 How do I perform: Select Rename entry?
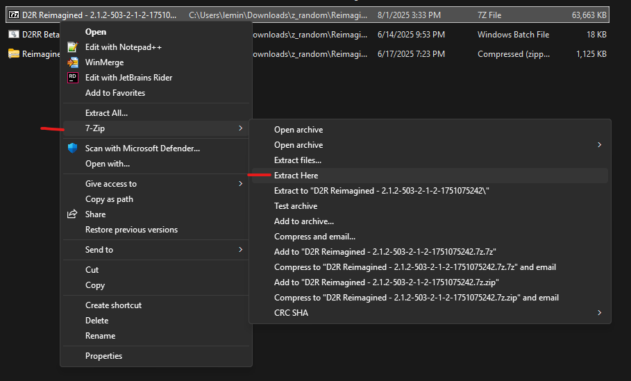click(x=100, y=336)
